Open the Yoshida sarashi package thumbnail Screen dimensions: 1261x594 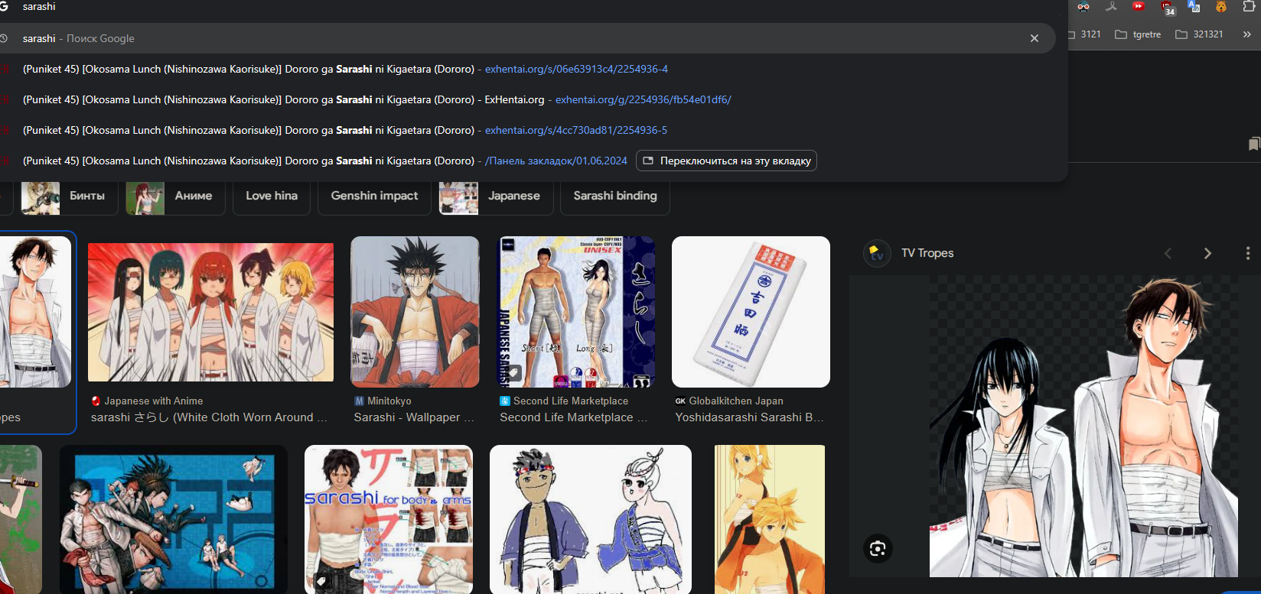[751, 312]
